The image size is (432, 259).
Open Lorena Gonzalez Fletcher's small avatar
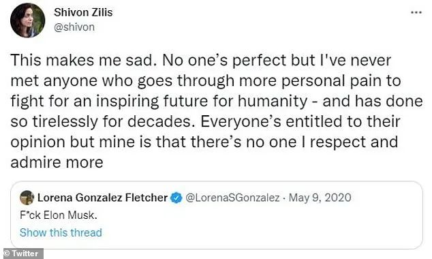click(x=27, y=198)
